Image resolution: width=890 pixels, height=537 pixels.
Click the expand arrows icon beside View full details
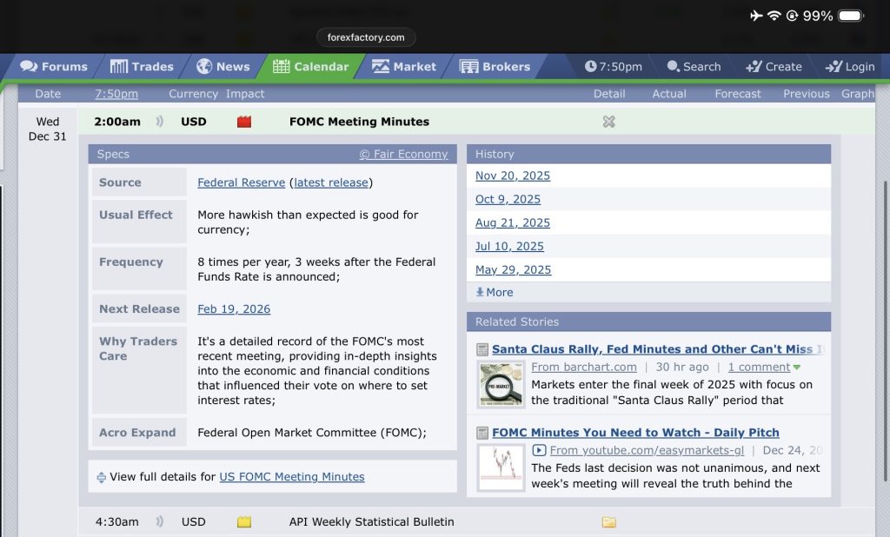click(x=101, y=477)
